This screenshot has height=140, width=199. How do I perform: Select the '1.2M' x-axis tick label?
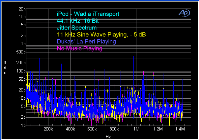[158, 130]
